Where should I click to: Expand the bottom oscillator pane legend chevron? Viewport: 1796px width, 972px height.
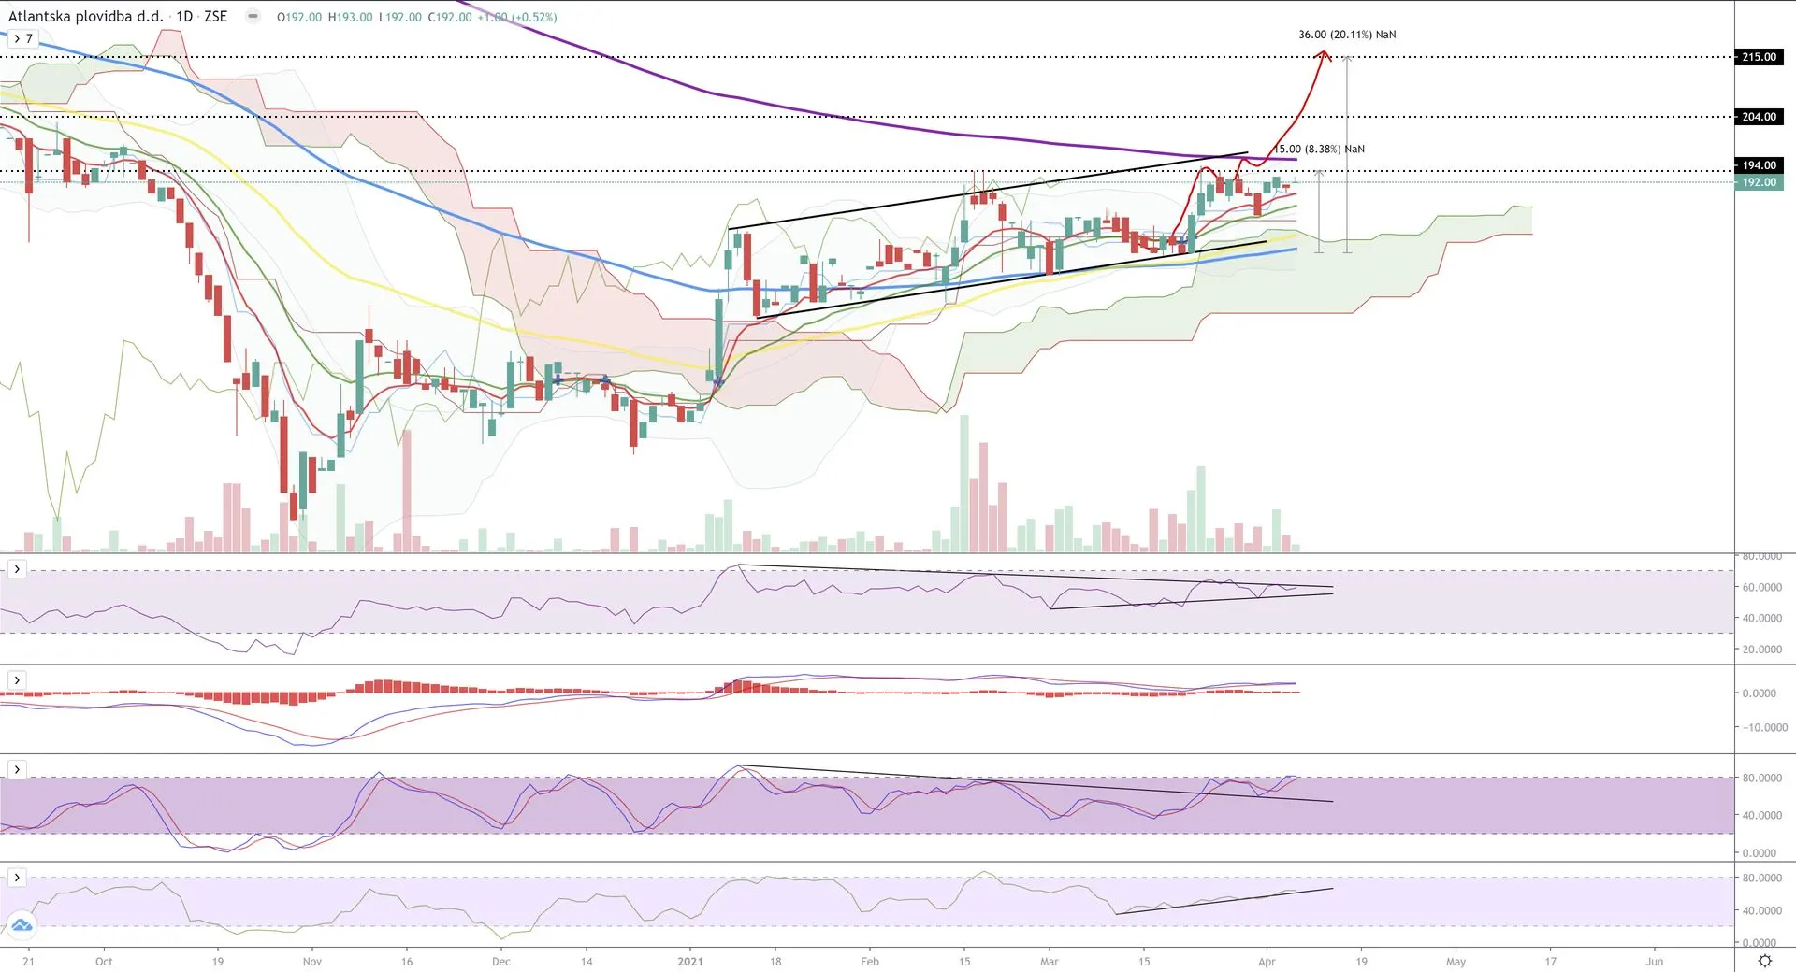click(x=17, y=877)
